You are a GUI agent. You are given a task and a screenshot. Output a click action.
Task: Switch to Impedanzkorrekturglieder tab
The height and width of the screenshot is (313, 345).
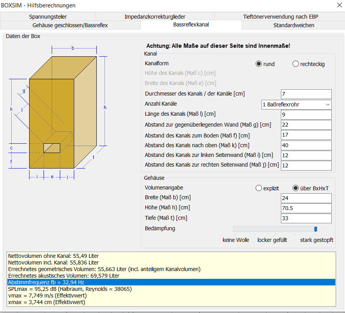155,16
